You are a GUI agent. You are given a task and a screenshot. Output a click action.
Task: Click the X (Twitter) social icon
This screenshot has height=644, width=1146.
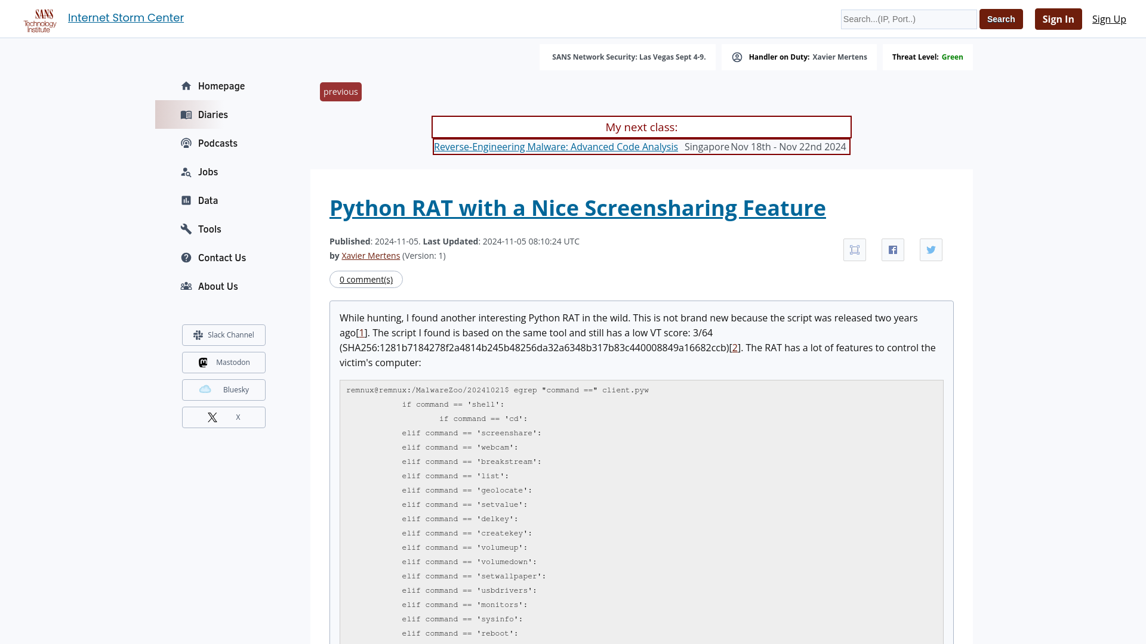(x=224, y=417)
